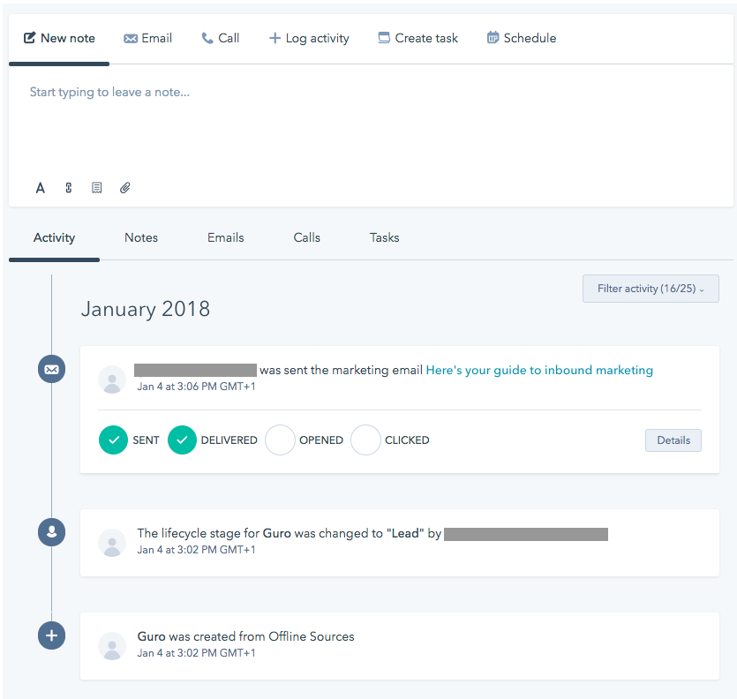Viewport: 737px width, 699px height.
Task: Click the insert link icon in note editor
Action: click(x=69, y=188)
